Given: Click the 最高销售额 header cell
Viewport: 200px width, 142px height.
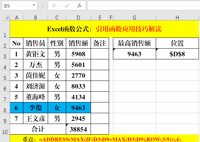Looking at the screenshot, I should (134, 43).
